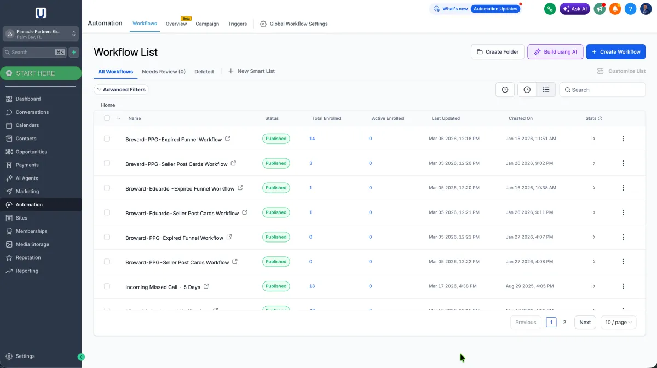Screen dimensions: 657x368
Task: Open the Needs Review tab
Action: click(x=163, y=72)
